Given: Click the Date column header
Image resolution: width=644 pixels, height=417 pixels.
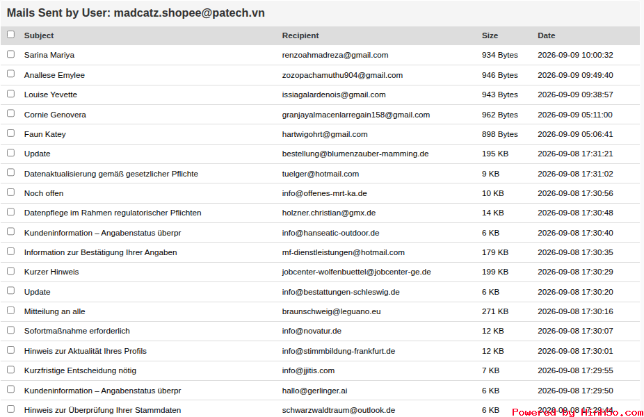Looking at the screenshot, I should [546, 35].
